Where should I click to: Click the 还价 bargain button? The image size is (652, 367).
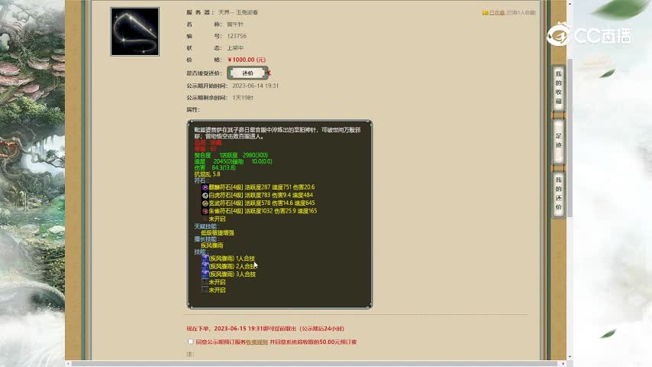pyautogui.click(x=247, y=73)
